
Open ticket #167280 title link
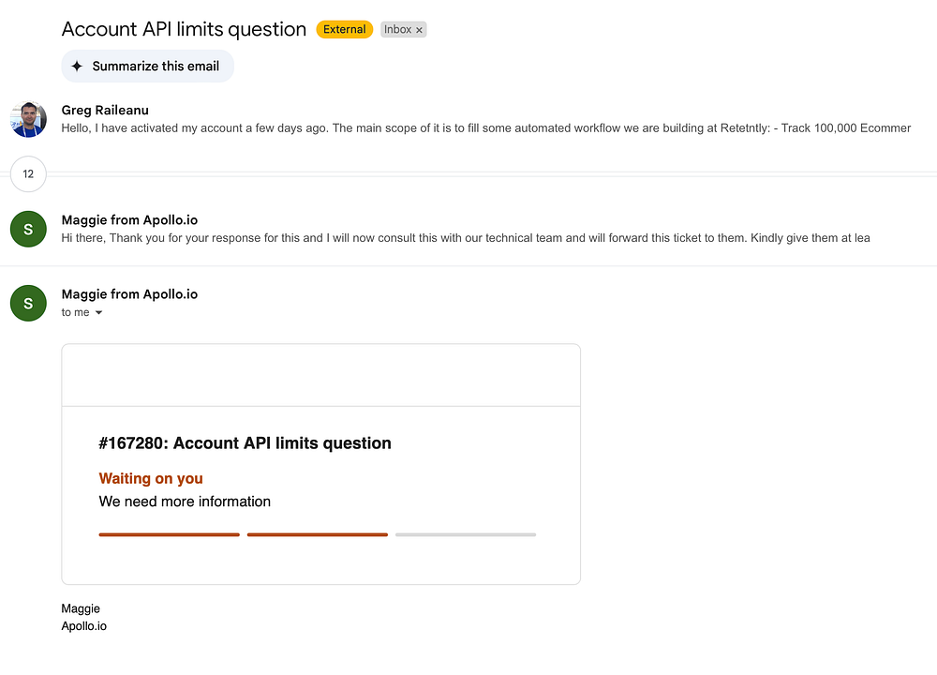[x=245, y=443]
